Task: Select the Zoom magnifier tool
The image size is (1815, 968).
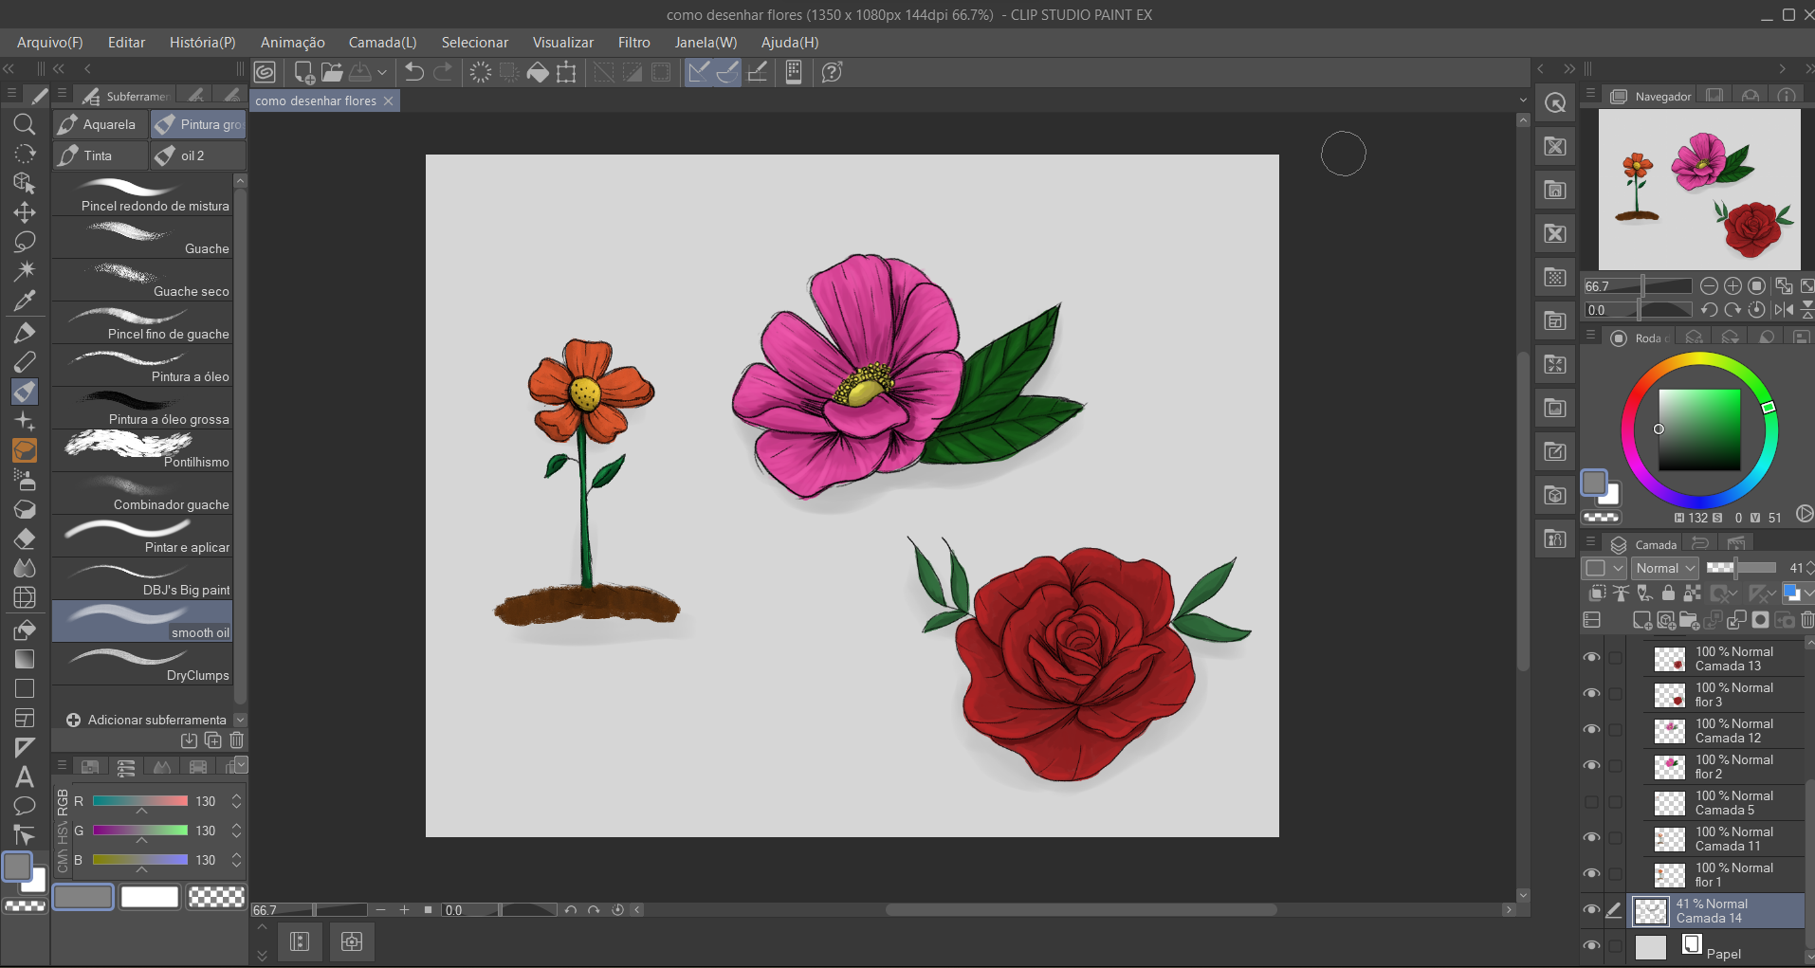Action: (25, 124)
